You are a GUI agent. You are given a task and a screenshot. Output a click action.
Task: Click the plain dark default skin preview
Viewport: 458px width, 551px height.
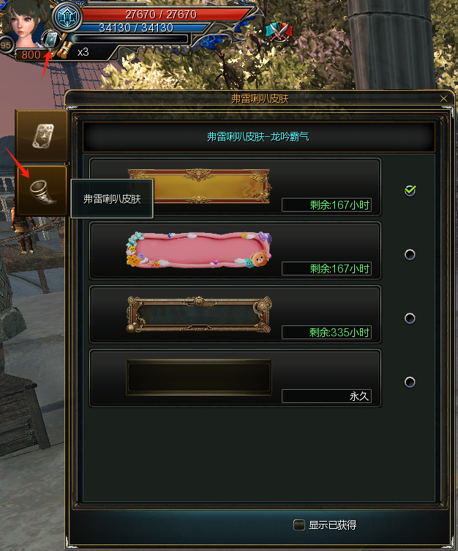(199, 377)
